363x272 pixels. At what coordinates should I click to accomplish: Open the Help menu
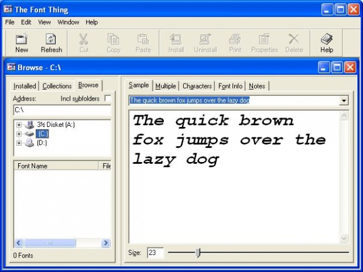tap(92, 22)
